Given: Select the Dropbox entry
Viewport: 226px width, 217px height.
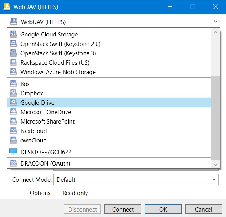Looking at the screenshot, I should (109, 93).
